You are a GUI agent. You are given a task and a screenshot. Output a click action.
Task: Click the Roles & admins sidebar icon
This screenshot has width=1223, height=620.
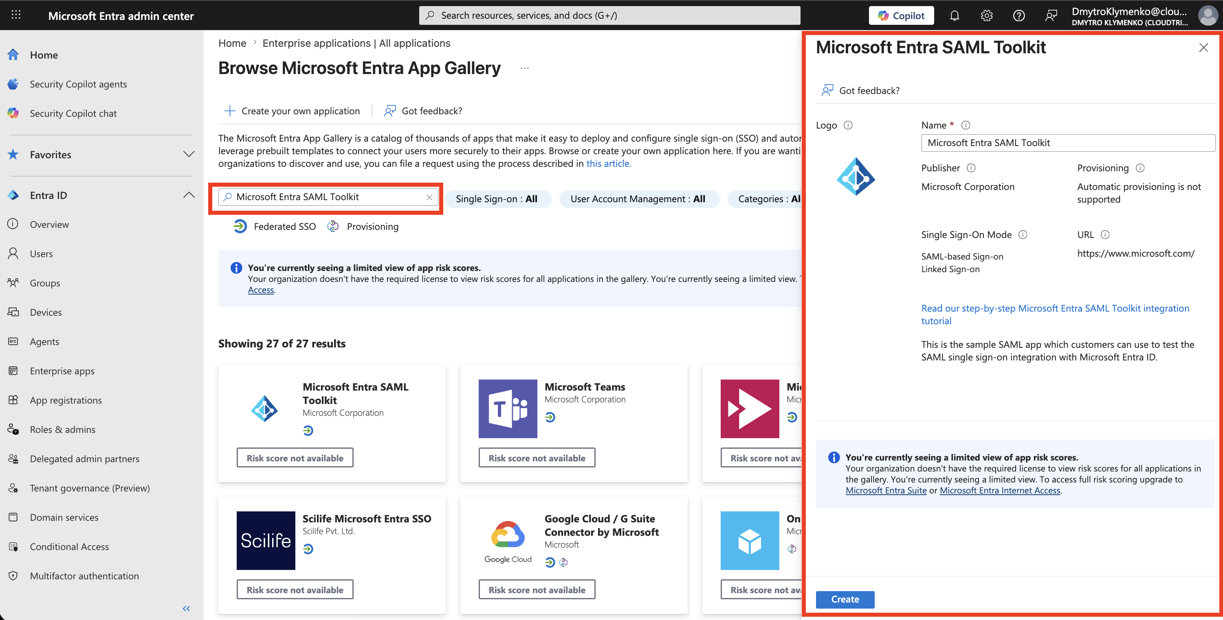click(x=13, y=430)
